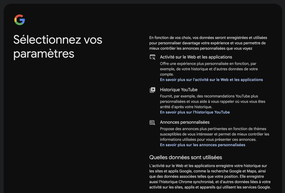The image size is (285, 193).
Task: Click the personalized ads icon
Action: tap(152, 123)
